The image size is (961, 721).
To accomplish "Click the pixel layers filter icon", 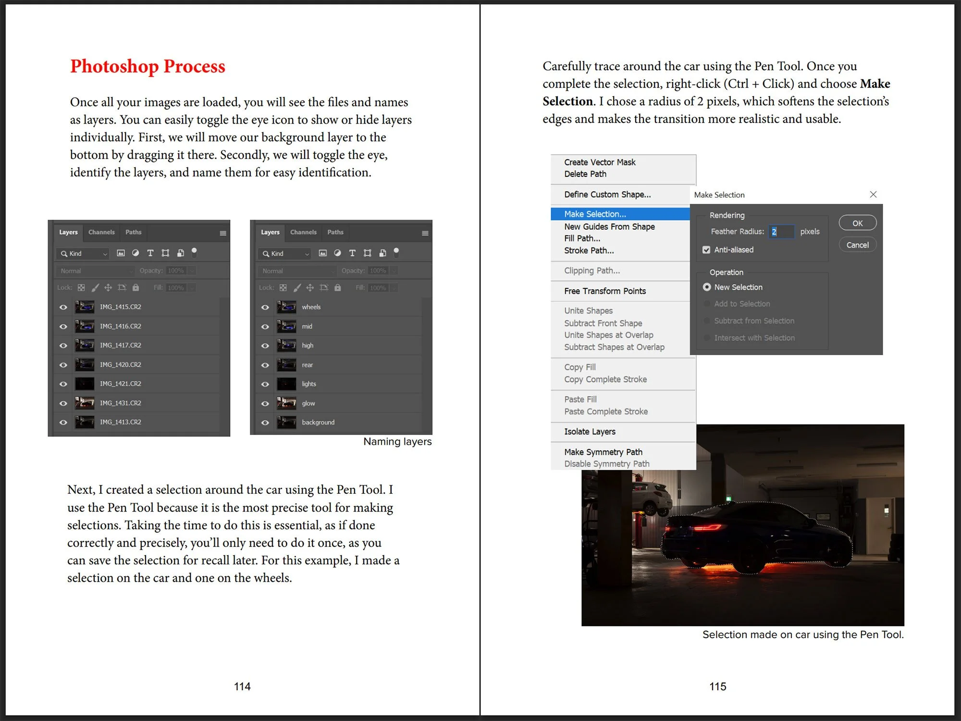I will (121, 253).
